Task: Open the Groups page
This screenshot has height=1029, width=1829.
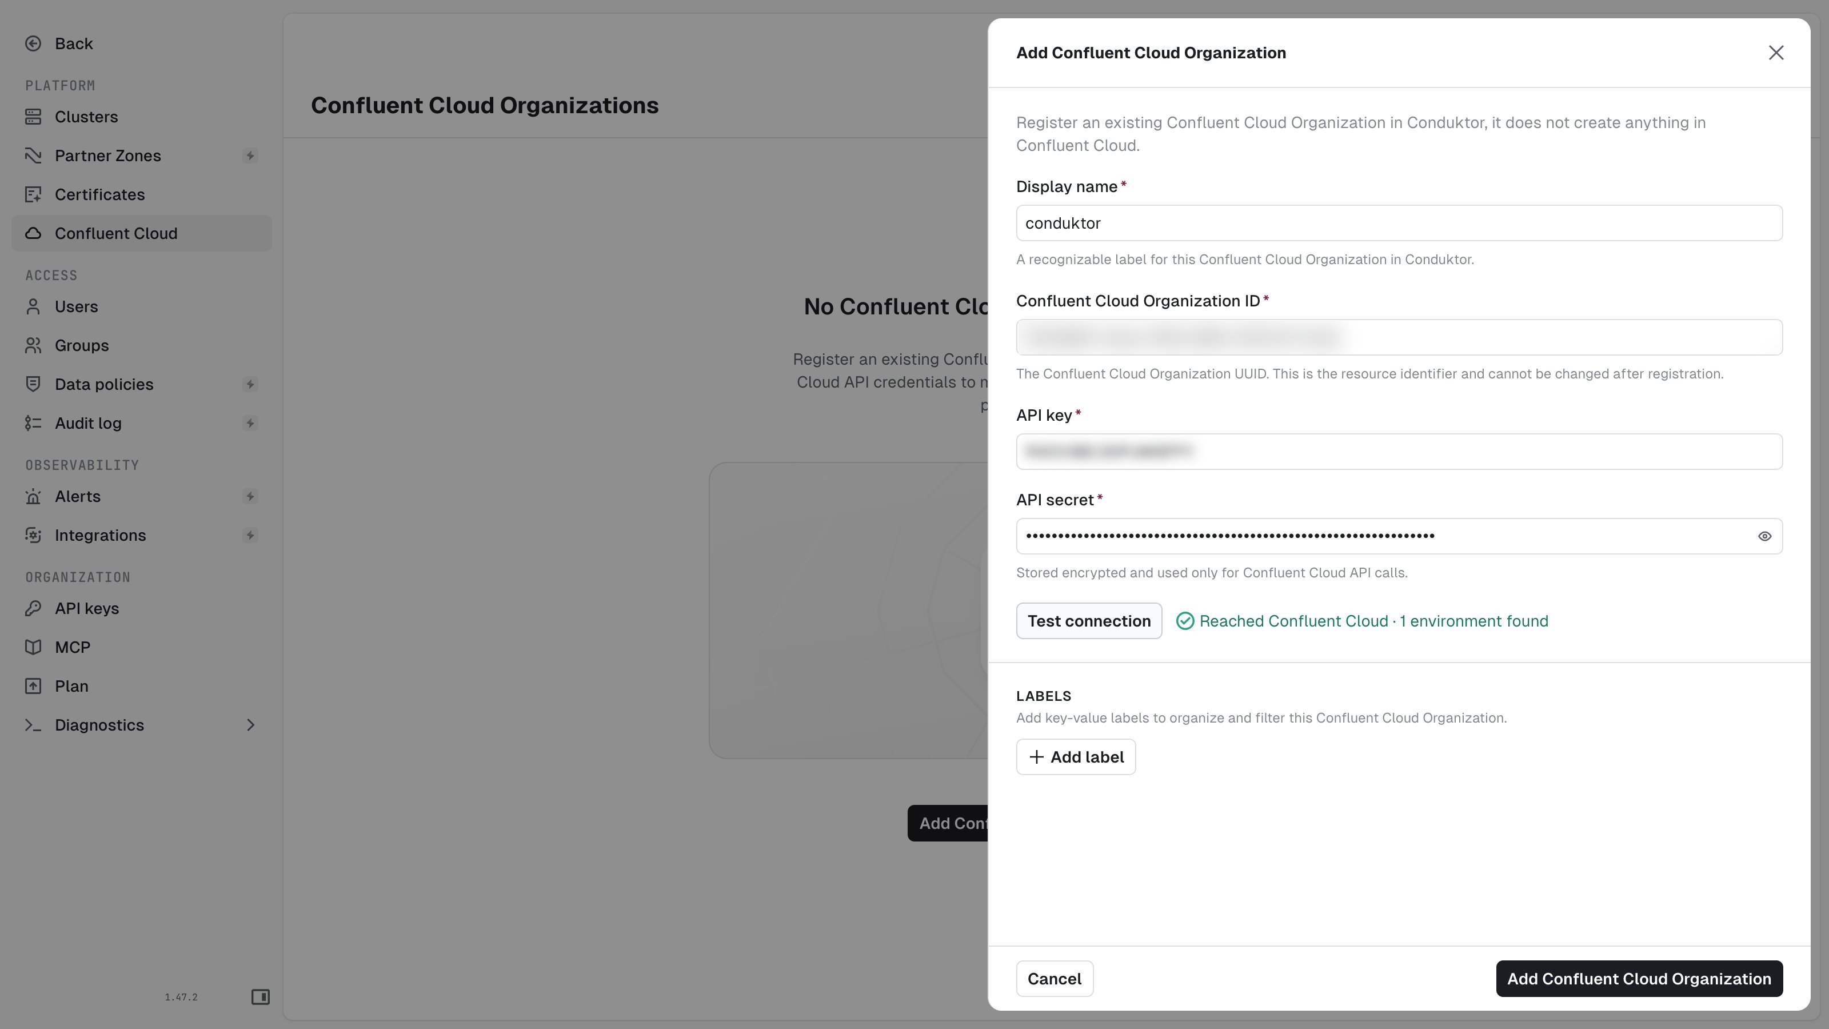Action: [x=141, y=346]
